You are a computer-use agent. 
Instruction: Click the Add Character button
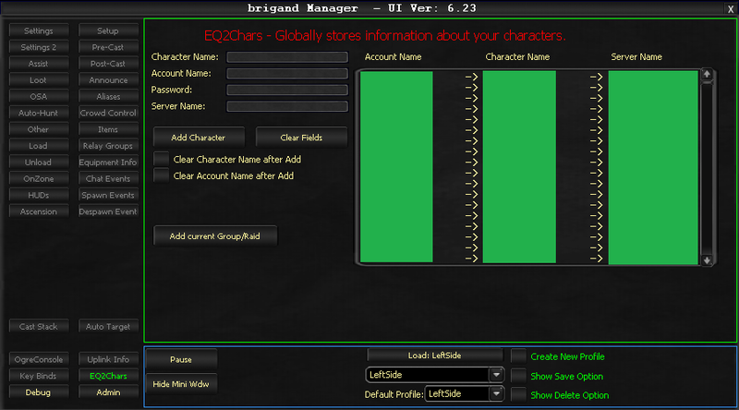click(199, 138)
